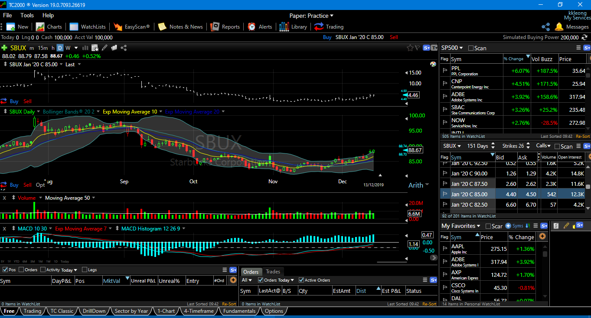This screenshot has height=318, width=591.
Task: Click the chart color palette icon
Action: (x=433, y=64)
